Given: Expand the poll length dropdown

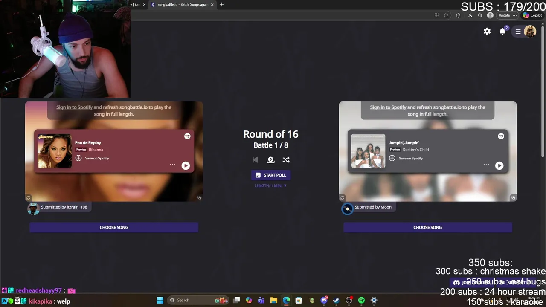Looking at the screenshot, I should 271,186.
